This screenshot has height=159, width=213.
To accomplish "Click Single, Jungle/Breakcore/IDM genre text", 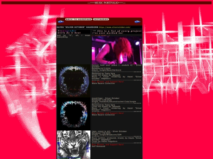I will [x=106, y=135].
